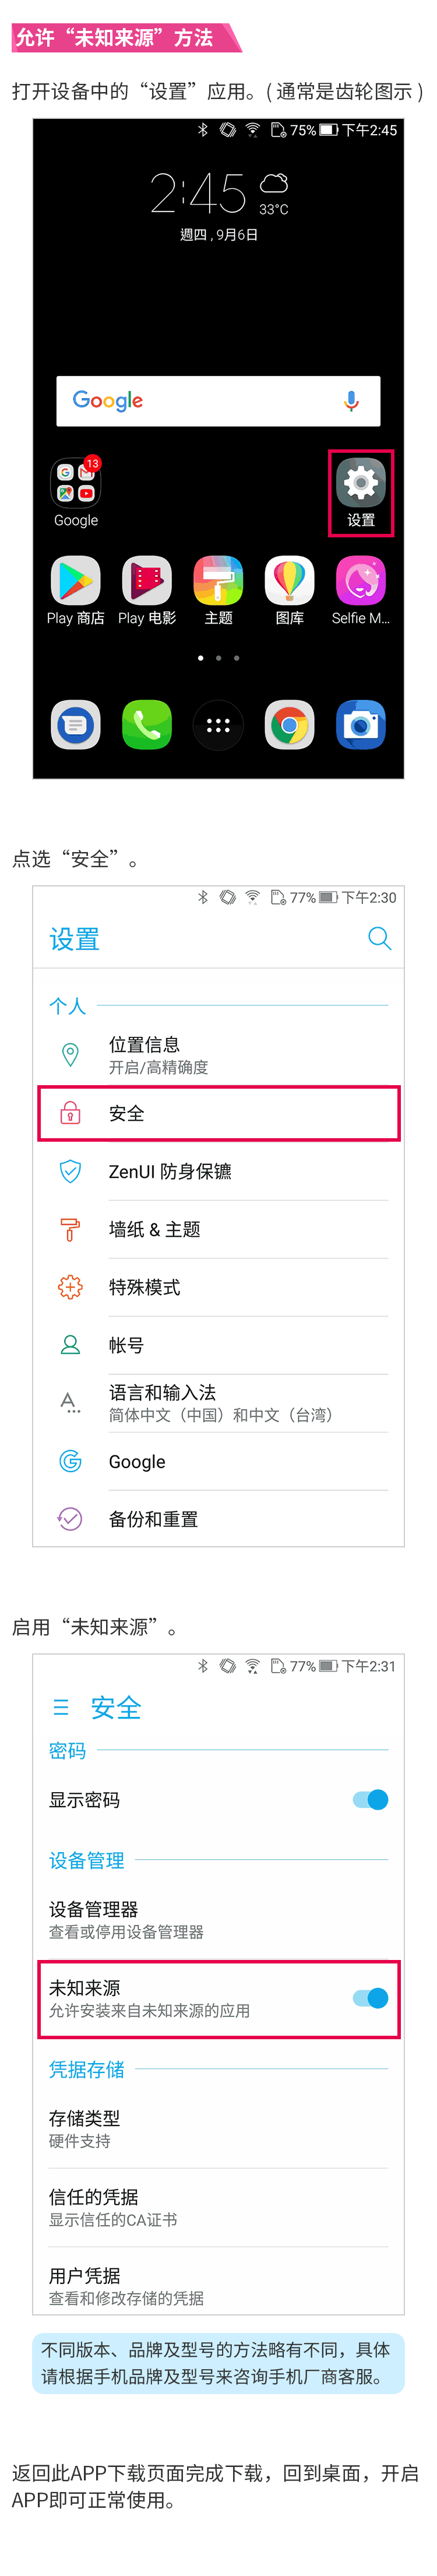Launch the Play Store app

point(76,581)
